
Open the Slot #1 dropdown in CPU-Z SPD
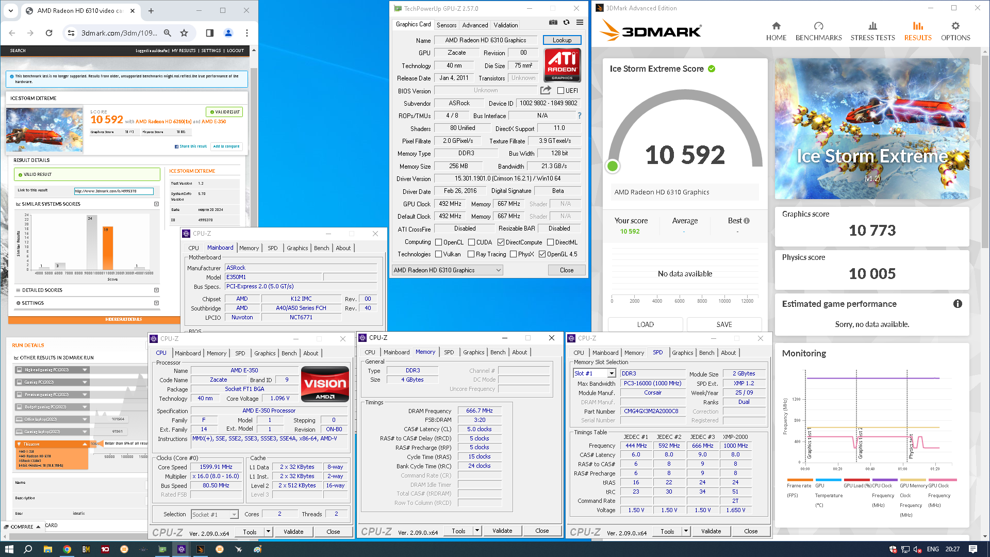[595, 373]
